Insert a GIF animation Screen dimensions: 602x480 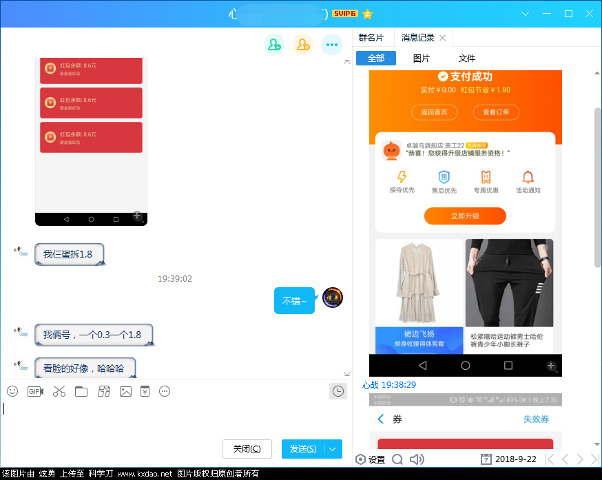34,391
